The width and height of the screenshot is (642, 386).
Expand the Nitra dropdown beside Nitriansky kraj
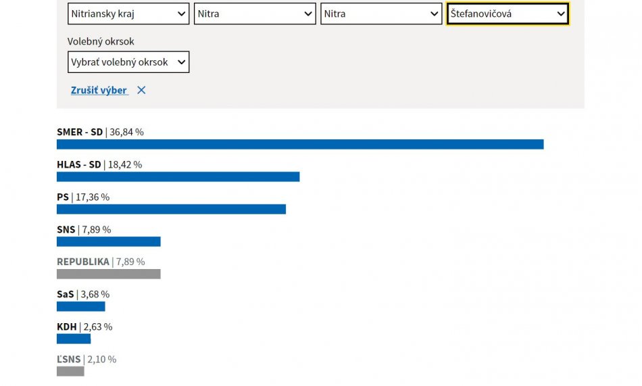(x=255, y=14)
